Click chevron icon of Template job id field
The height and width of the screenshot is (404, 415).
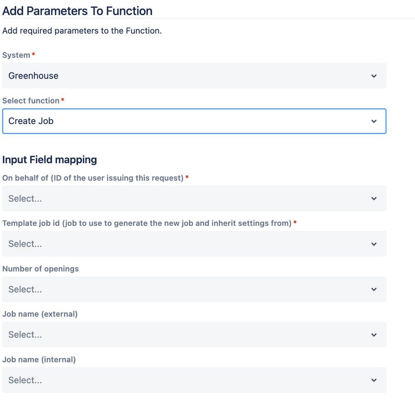(374, 244)
